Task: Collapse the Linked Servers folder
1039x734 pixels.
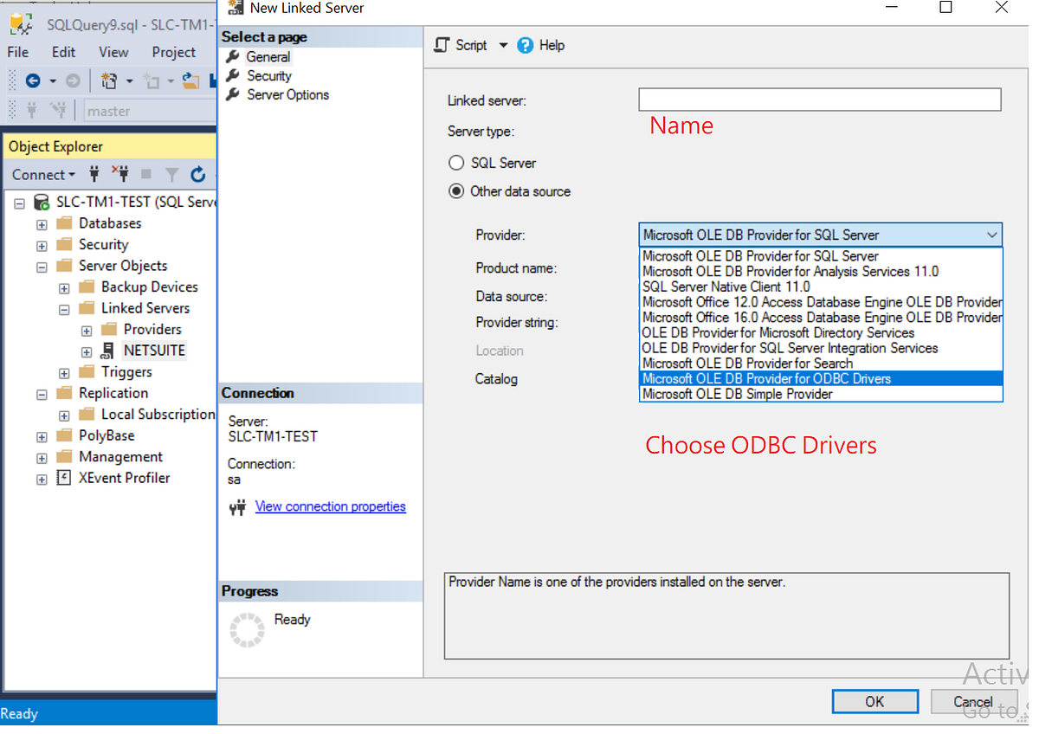Action: pos(63,307)
